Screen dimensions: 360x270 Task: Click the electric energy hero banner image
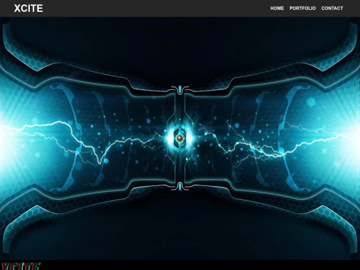[180, 138]
